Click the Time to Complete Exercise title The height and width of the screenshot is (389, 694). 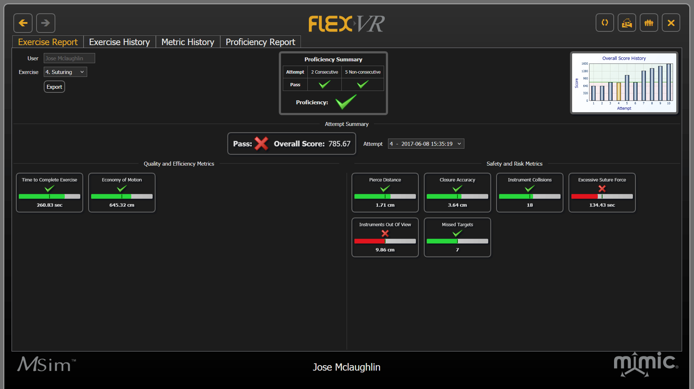(50, 180)
